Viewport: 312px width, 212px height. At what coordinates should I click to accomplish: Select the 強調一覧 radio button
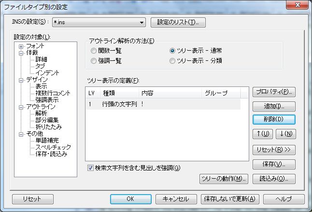click(94, 61)
